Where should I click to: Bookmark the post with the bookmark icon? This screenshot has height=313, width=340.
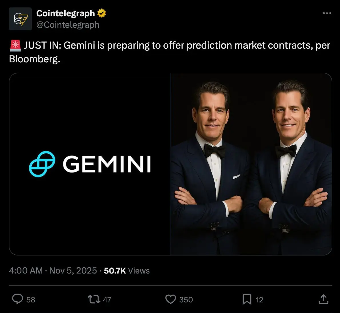pyautogui.click(x=247, y=299)
